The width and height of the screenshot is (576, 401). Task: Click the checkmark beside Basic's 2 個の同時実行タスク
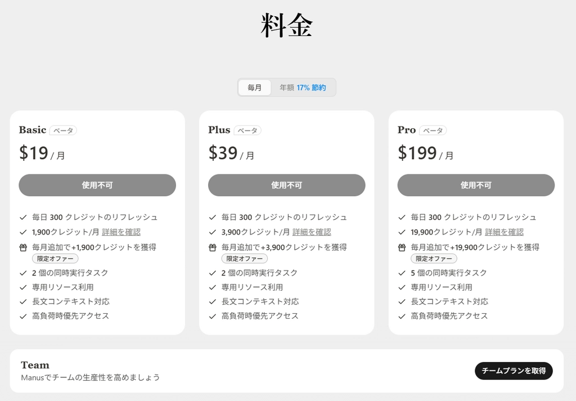(x=23, y=273)
